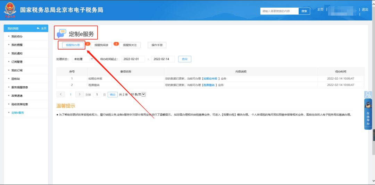Click page number 1
This screenshot has height=185, width=375.
coord(70,95)
